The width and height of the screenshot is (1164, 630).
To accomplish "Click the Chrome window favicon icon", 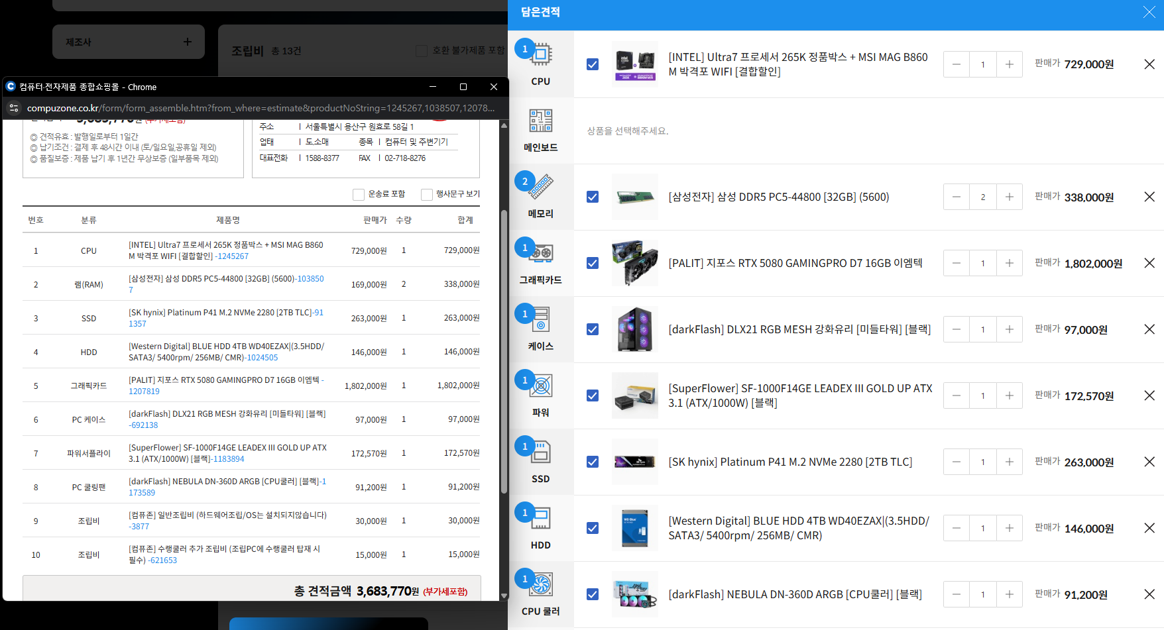I will 11,86.
